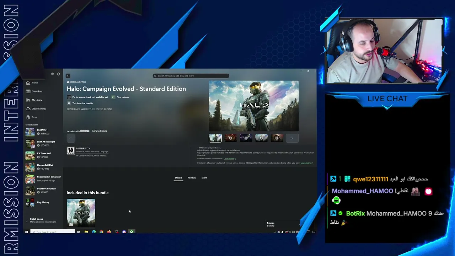This screenshot has width=455, height=256.
Task: Click the ESRB Mature 17+ rating badge
Action: pos(71,151)
